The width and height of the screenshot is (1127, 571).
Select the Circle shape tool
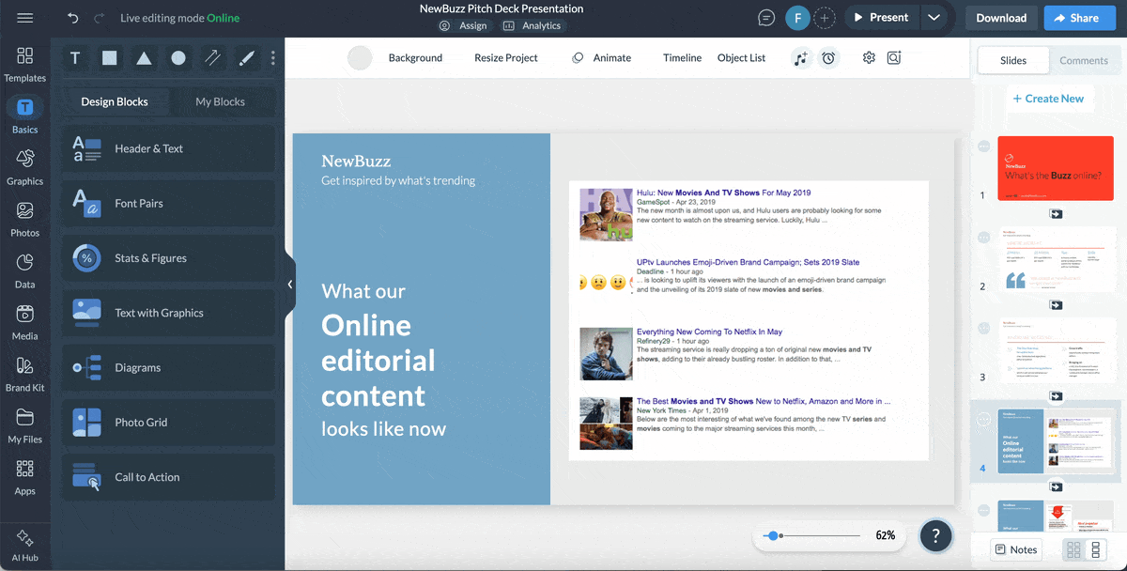tap(178, 57)
